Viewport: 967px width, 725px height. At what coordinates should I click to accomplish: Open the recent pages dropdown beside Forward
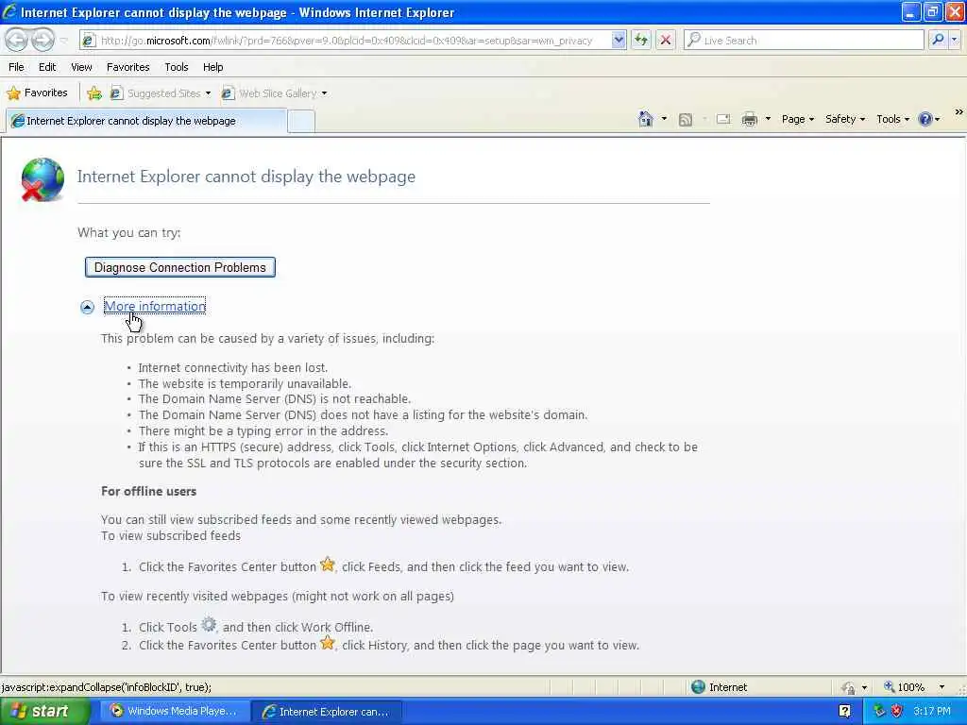[63, 41]
